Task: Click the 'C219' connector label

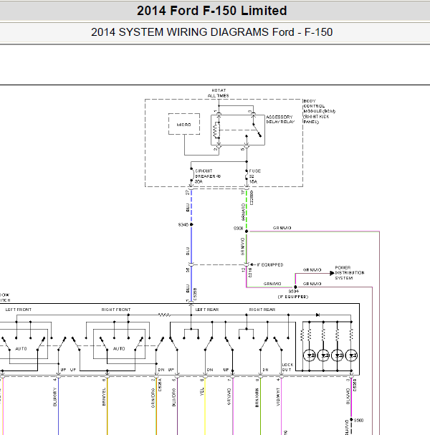Action: point(250,272)
